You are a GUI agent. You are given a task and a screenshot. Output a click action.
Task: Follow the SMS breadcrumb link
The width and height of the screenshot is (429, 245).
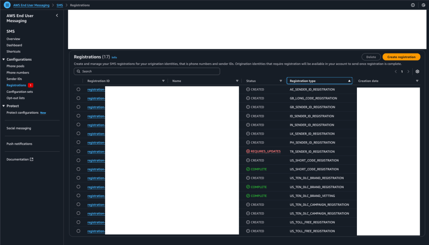pyautogui.click(x=59, y=5)
